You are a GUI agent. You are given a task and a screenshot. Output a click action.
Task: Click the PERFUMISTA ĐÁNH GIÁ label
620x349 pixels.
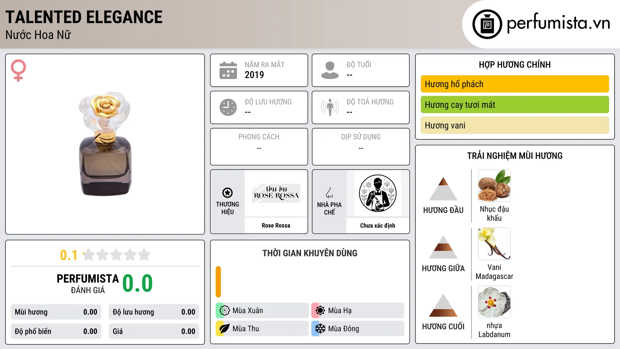(88, 284)
